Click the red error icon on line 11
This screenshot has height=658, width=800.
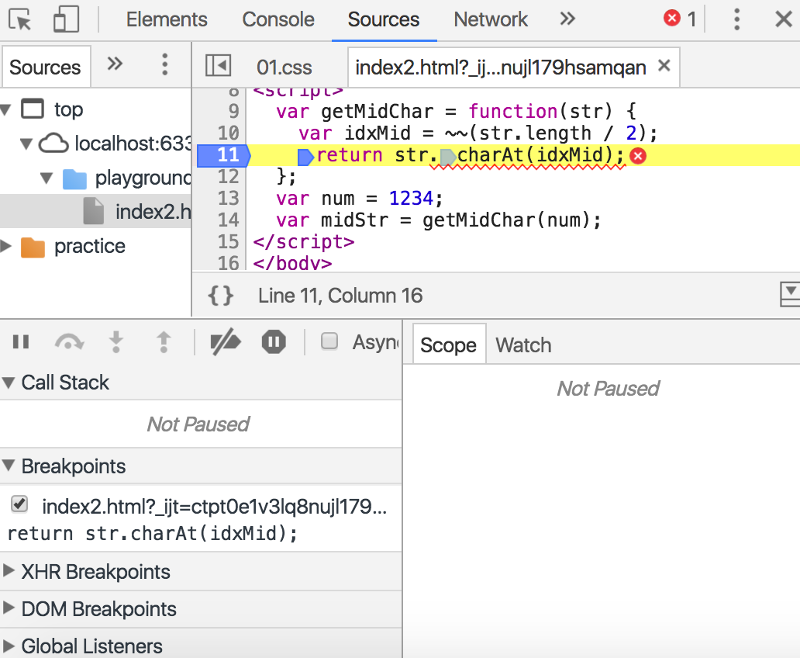638,156
